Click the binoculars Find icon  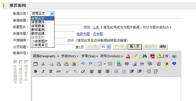tap(145, 56)
